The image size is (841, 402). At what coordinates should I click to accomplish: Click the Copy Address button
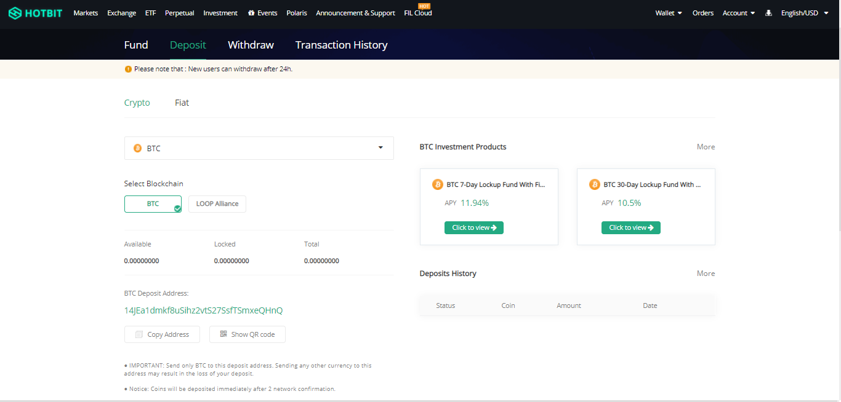tap(162, 334)
